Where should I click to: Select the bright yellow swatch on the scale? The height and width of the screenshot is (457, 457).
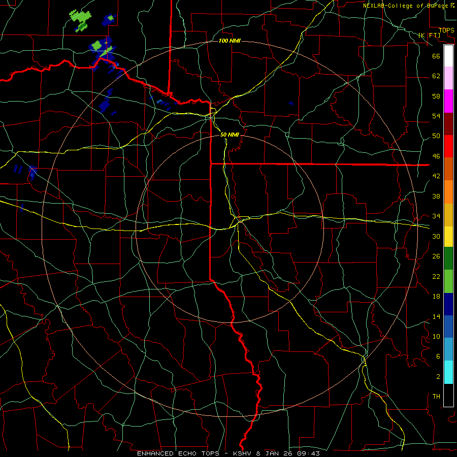click(x=448, y=237)
